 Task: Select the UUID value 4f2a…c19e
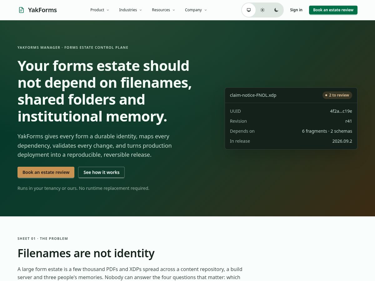click(341, 111)
